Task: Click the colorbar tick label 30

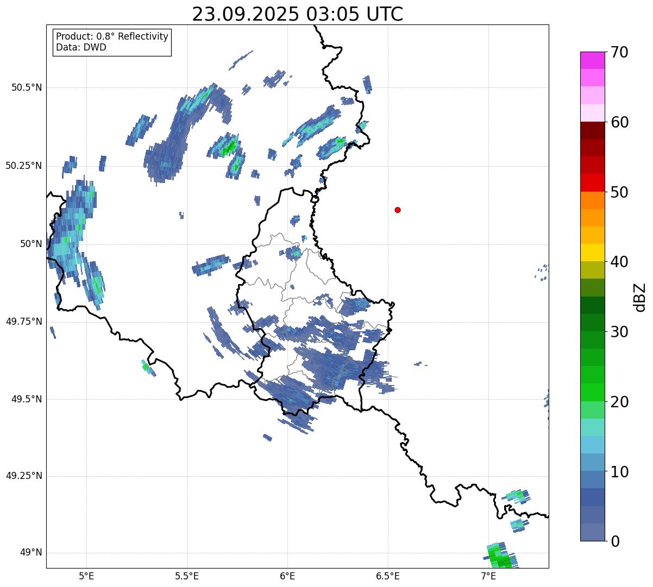Action: [x=619, y=332]
